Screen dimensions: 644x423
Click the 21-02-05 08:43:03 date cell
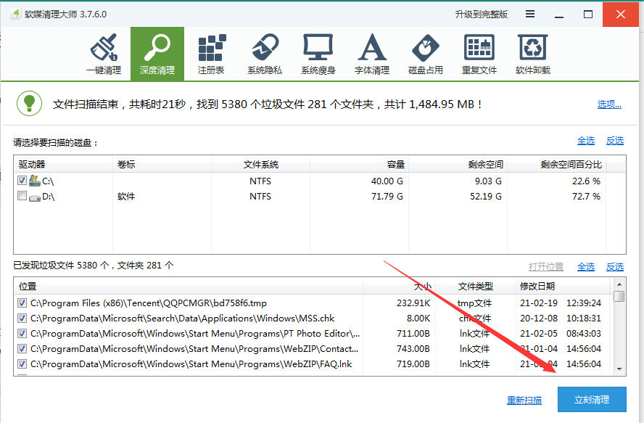click(x=560, y=334)
